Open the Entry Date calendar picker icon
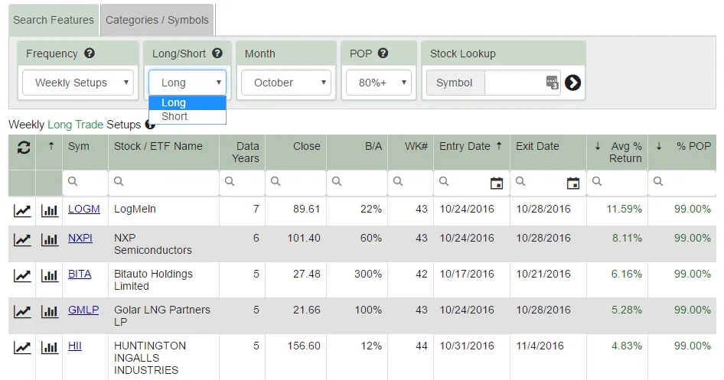Screen dimensions: 724x380 (x=497, y=183)
